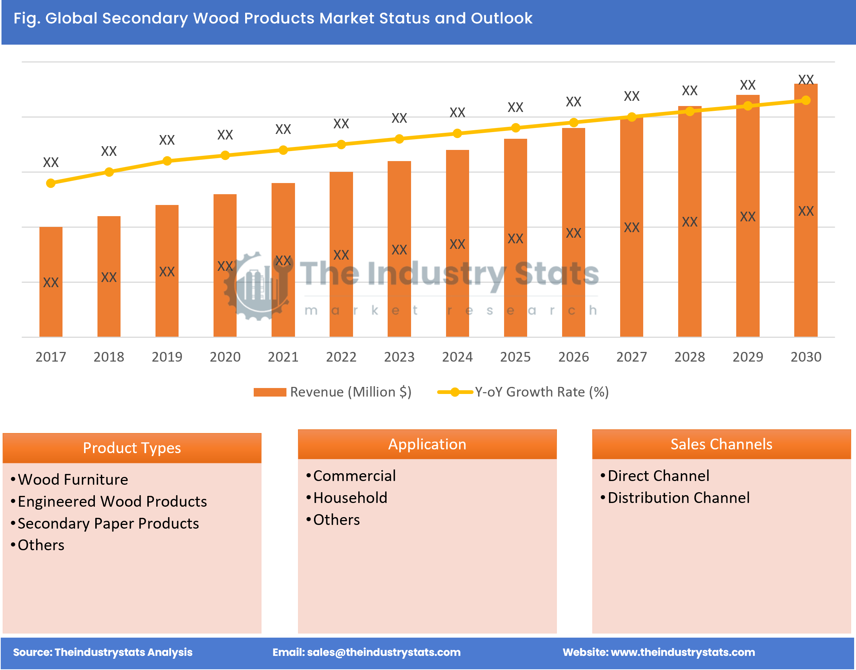Screen dimensions: 856x670
Task: Click the 2027 axis year label
Action: [632, 357]
